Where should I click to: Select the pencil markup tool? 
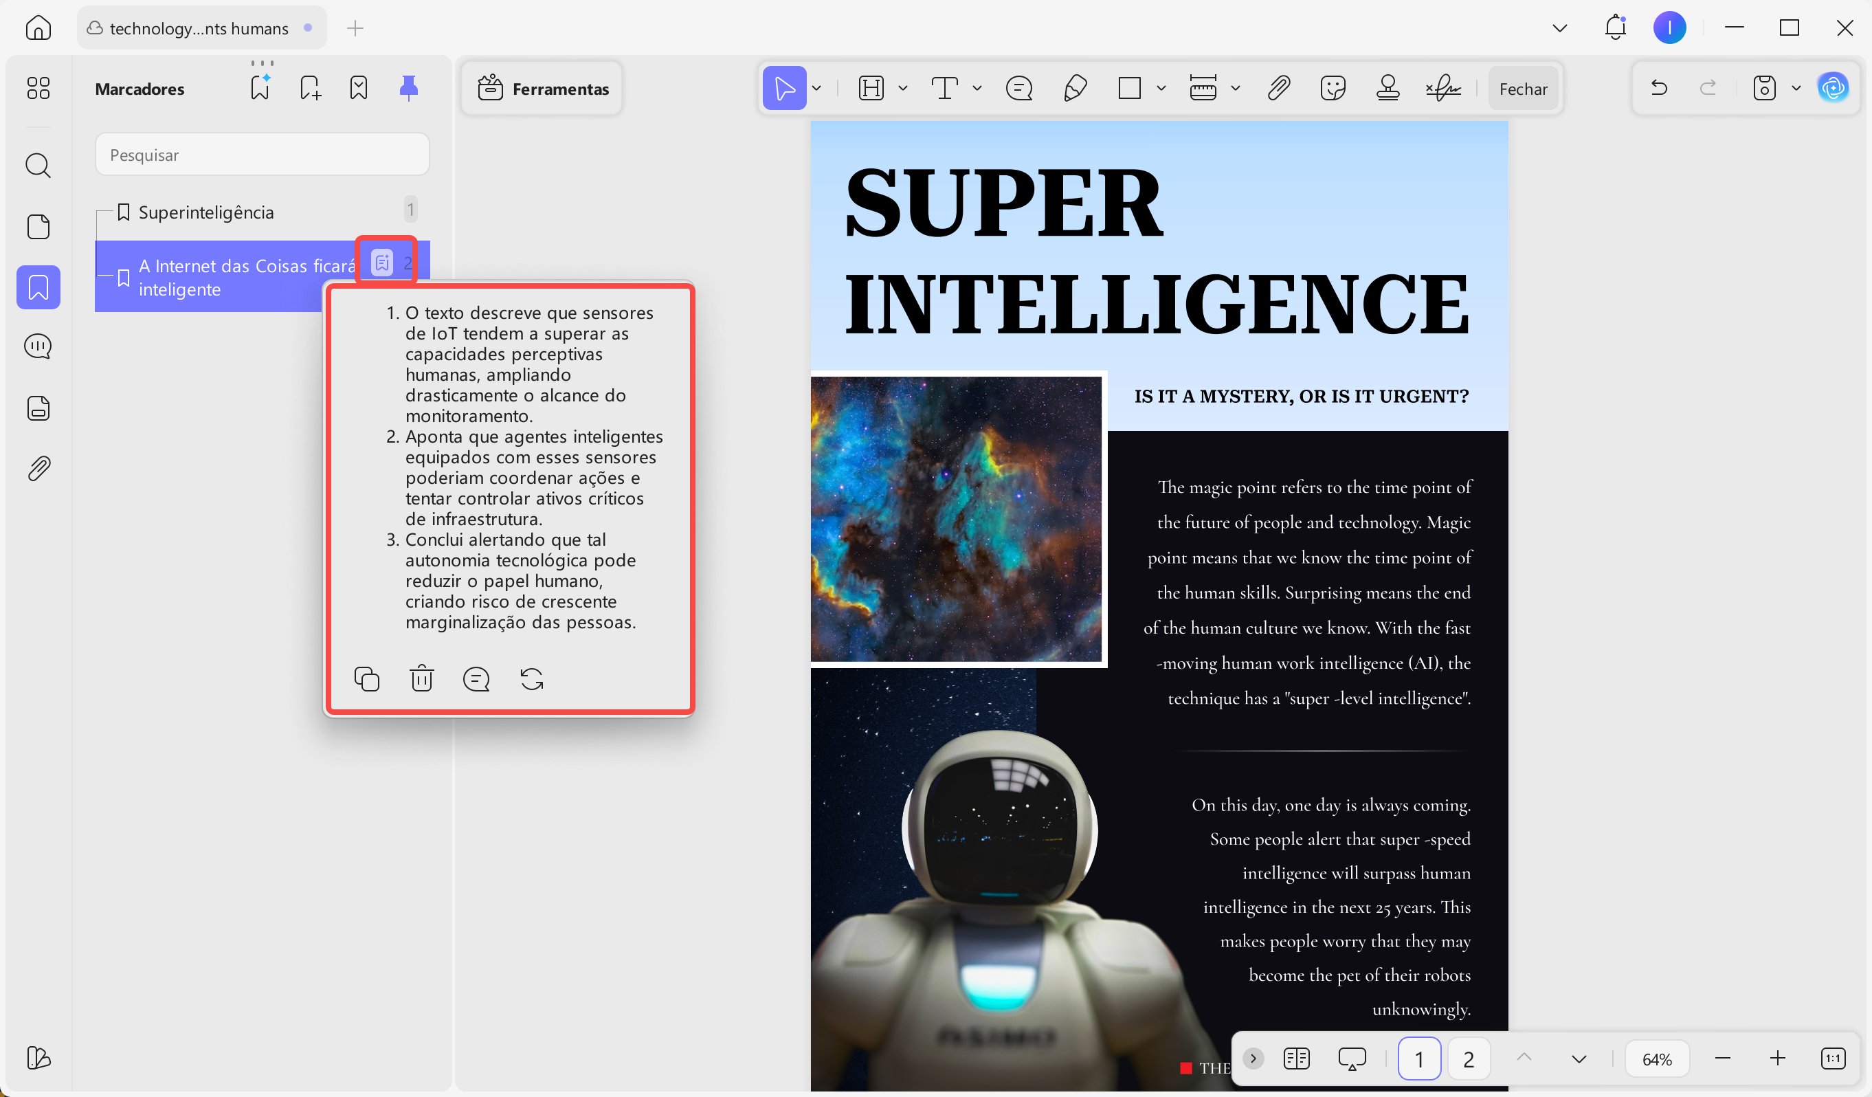tap(1075, 88)
